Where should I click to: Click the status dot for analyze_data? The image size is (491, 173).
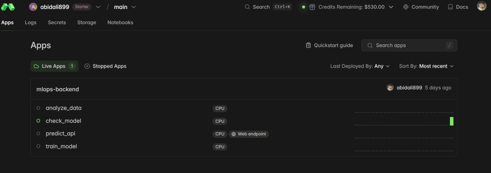[x=38, y=108]
